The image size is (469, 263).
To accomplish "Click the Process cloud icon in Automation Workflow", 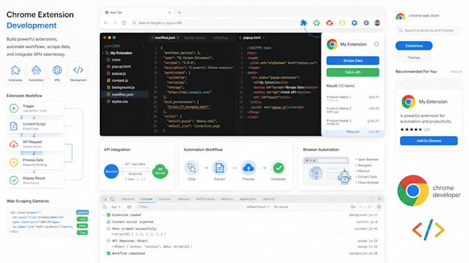I will pos(248,168).
